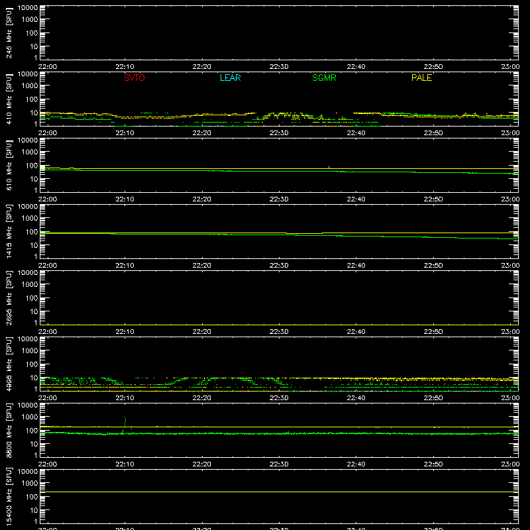530x530 pixels.
Task: Click the 23:00 tick label under the 245 MHz plot
Action: pos(510,67)
